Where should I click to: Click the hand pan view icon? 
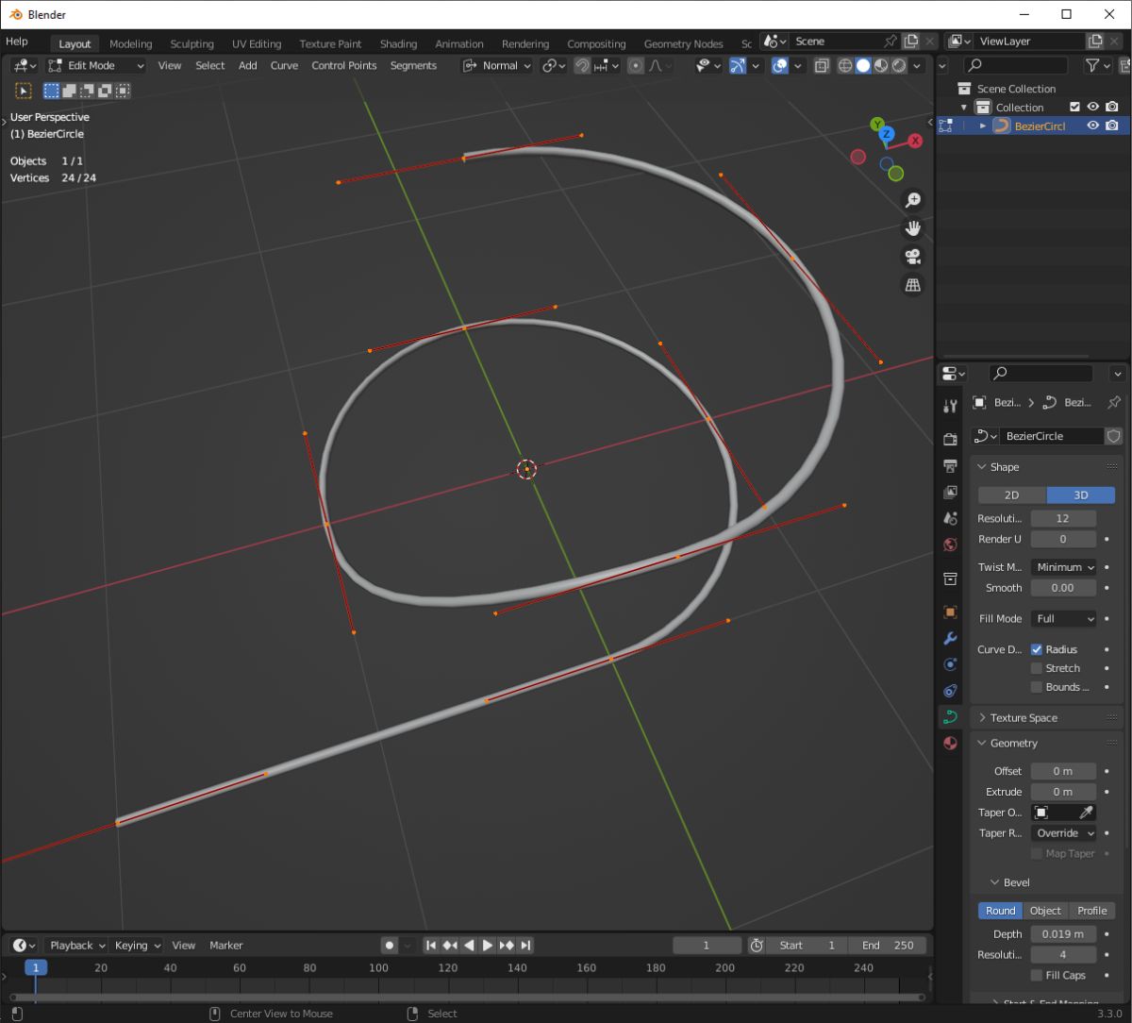pyautogui.click(x=912, y=228)
